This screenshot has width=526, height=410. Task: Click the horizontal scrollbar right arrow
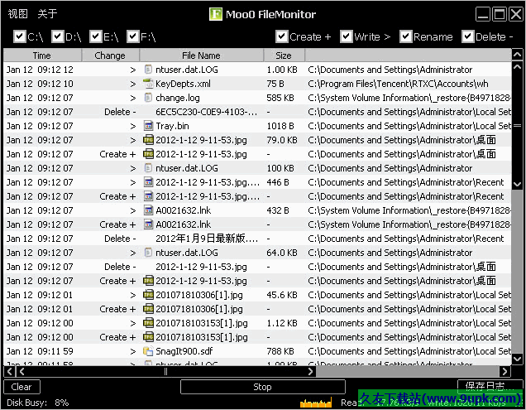[x=504, y=371]
